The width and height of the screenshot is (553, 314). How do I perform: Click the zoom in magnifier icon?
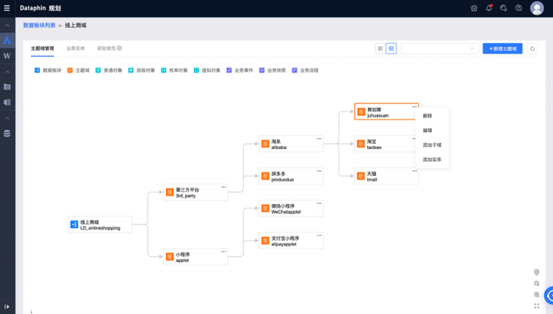pos(536,295)
